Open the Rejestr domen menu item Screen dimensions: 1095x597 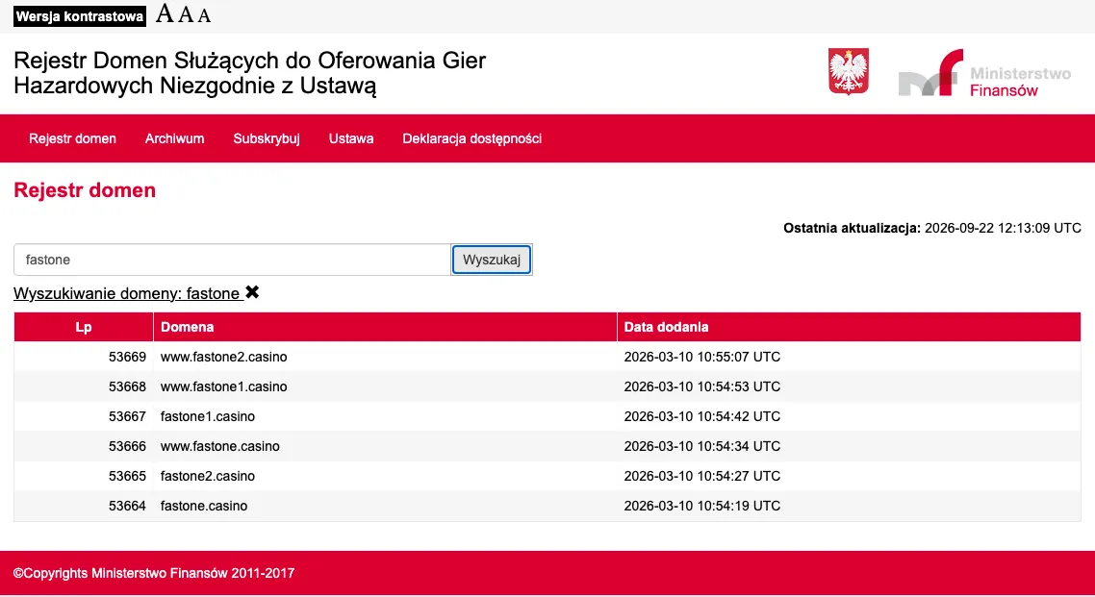(72, 138)
